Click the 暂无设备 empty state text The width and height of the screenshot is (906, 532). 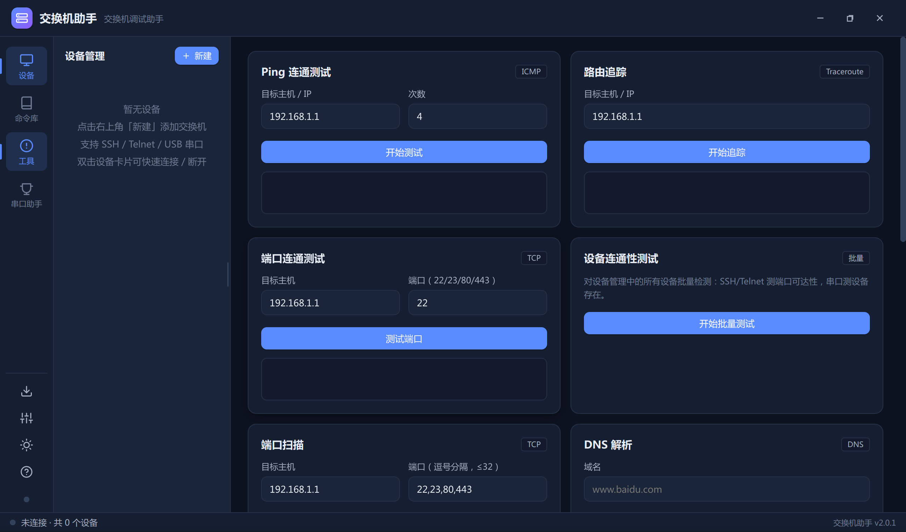(142, 109)
